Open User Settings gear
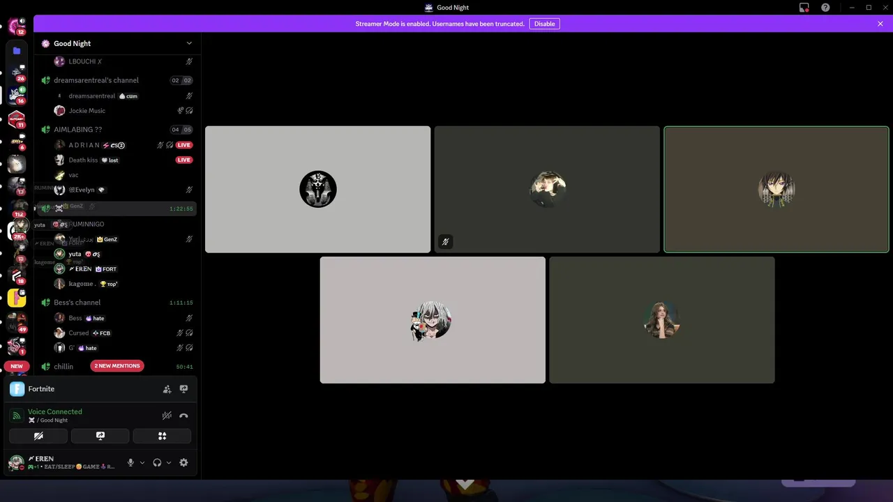Image resolution: width=893 pixels, height=502 pixels. (x=183, y=462)
